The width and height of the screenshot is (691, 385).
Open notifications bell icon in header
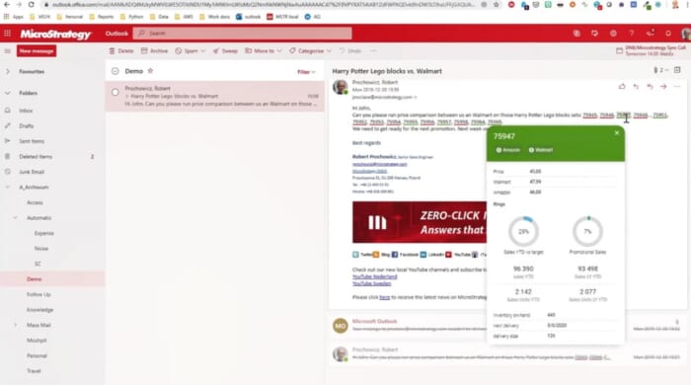668,34
